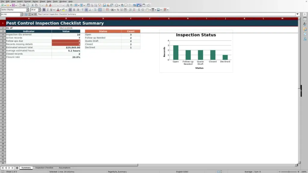
Task: Toggle Underline formatting
Action: point(51,10)
